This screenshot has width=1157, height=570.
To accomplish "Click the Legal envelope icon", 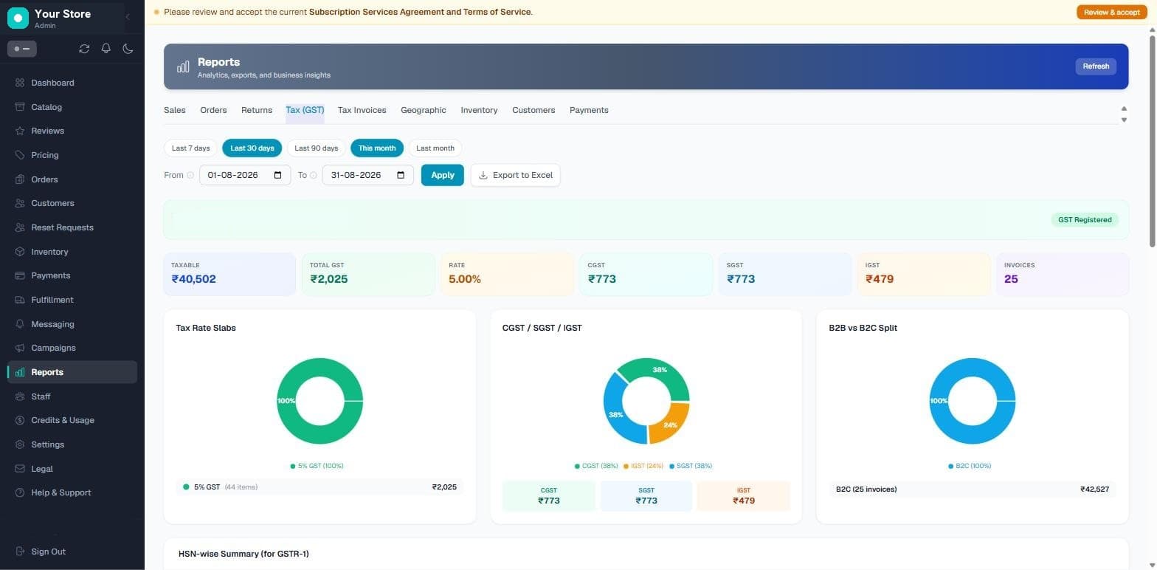I will pos(20,469).
